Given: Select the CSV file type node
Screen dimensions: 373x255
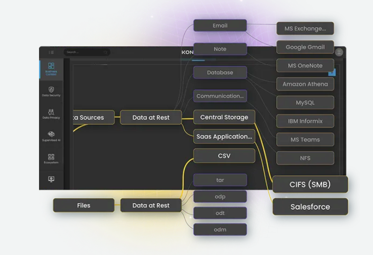Looking at the screenshot, I should 224,156.
